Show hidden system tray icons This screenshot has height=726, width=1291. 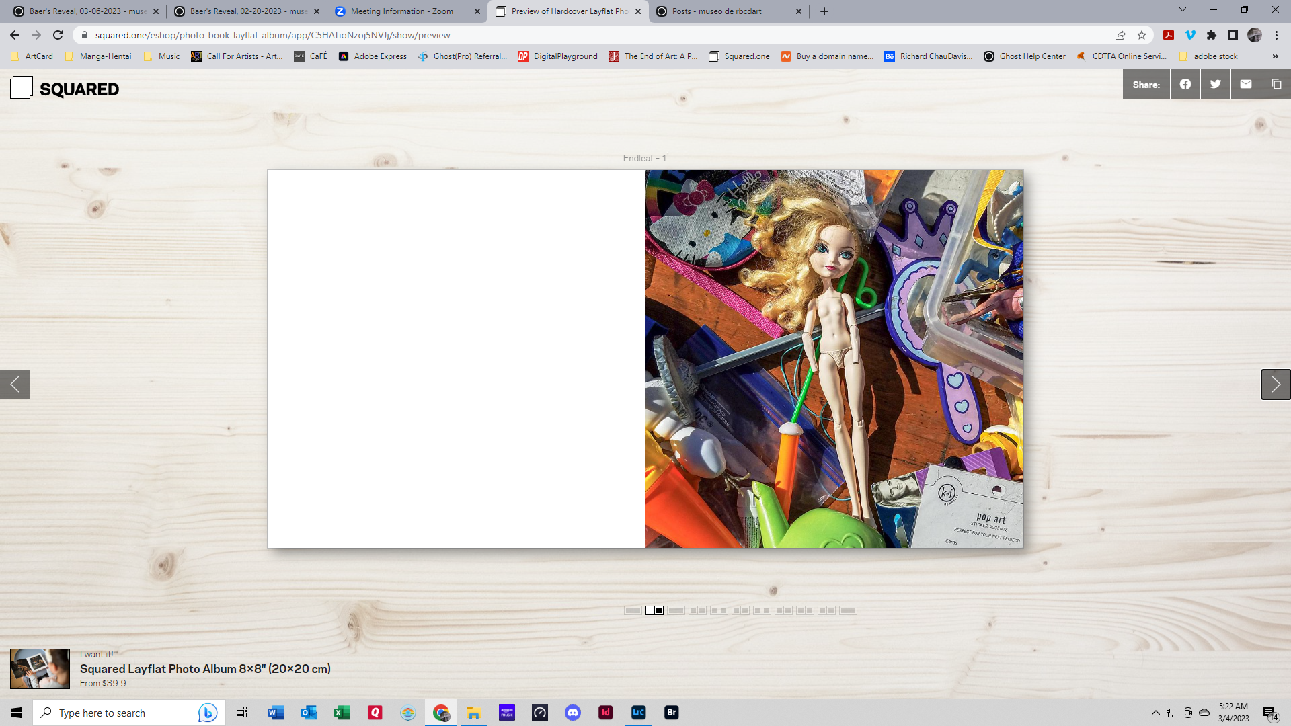pyautogui.click(x=1156, y=713)
